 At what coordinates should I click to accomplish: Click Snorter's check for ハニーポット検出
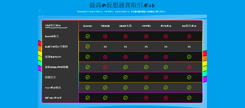[88, 88]
